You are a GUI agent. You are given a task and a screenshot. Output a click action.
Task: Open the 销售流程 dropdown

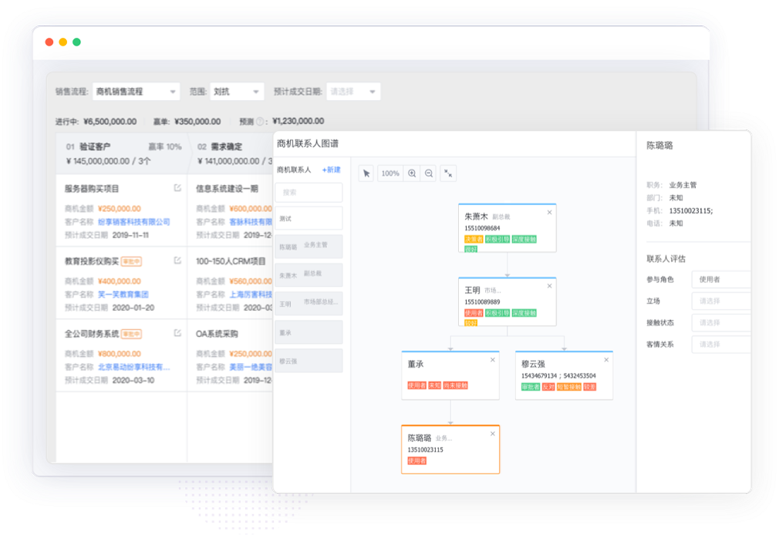(136, 92)
